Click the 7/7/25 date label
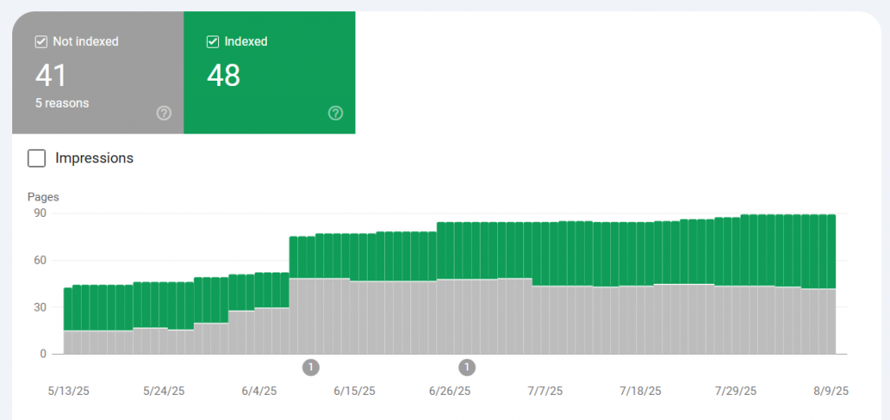 tap(546, 391)
